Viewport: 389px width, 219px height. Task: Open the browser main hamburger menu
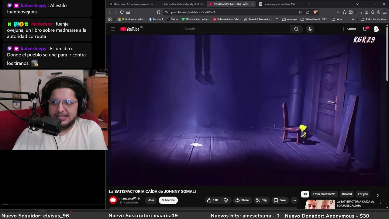tap(385, 12)
